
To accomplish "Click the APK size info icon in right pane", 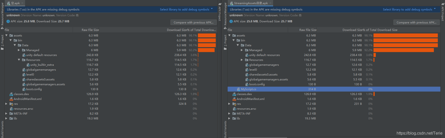I will click(231, 21).
